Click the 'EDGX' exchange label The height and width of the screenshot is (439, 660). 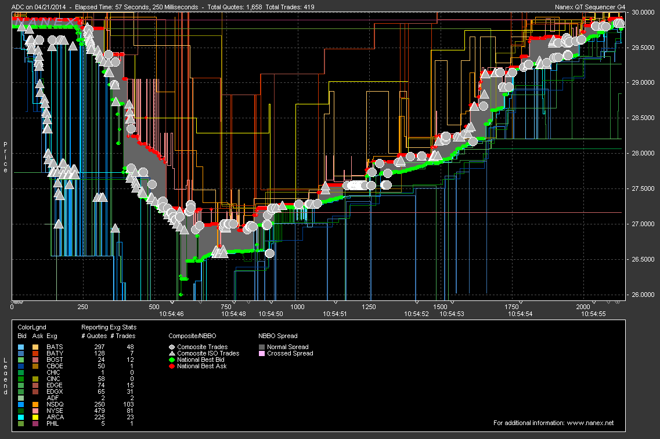55,391
